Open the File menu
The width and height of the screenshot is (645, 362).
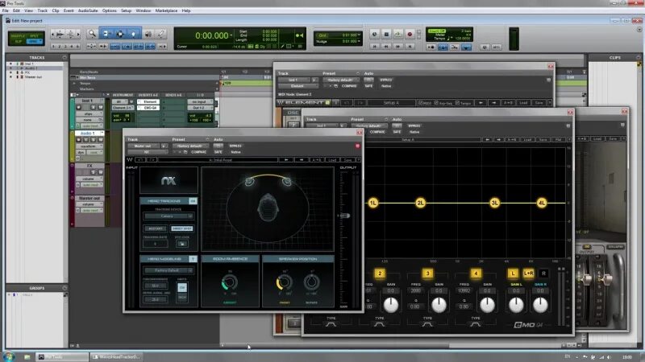[6, 10]
